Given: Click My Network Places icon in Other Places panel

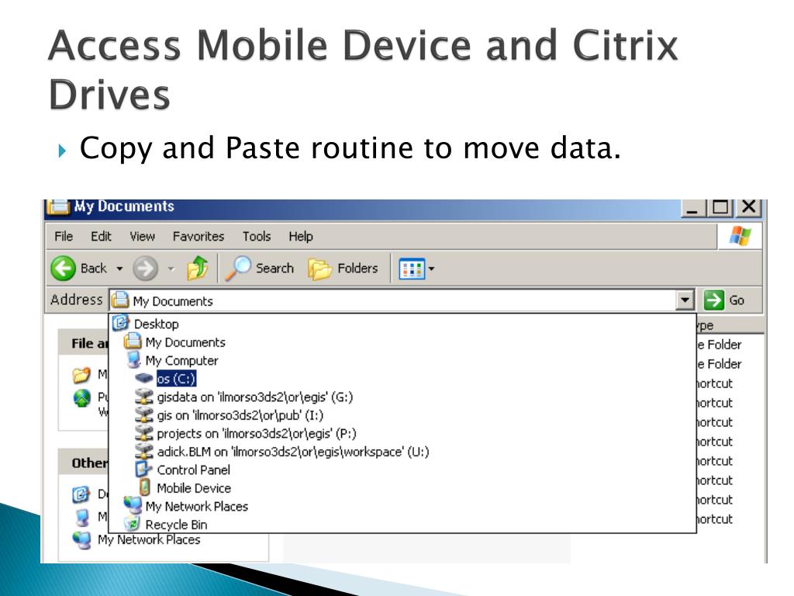Looking at the screenshot, I should pos(82,540).
